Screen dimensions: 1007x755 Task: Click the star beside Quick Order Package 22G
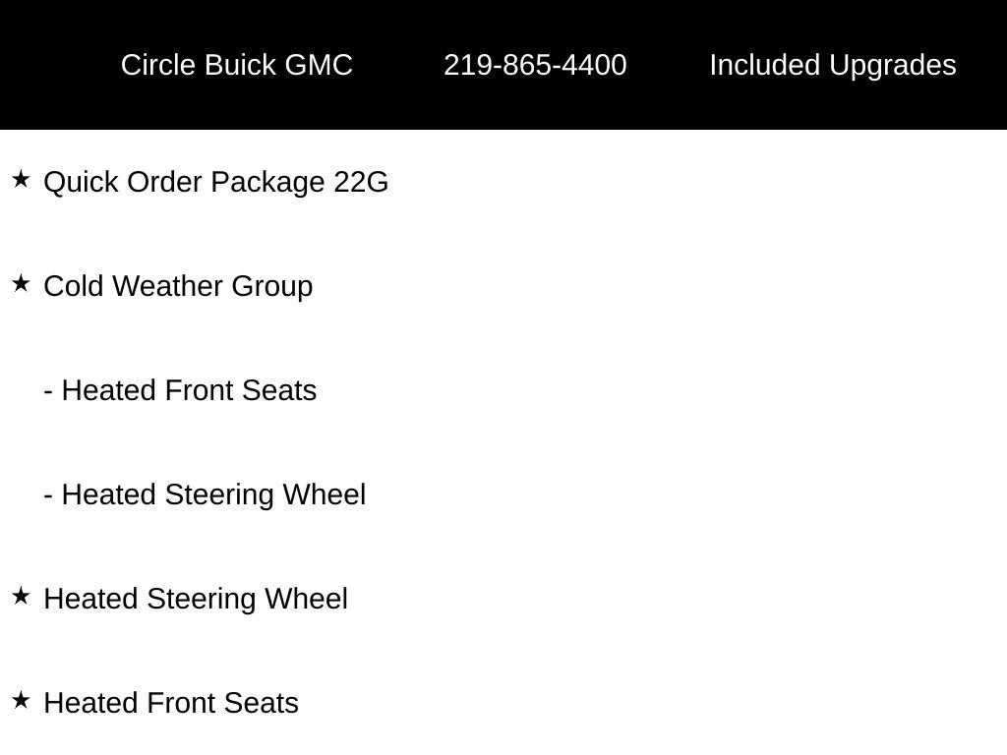22,179
